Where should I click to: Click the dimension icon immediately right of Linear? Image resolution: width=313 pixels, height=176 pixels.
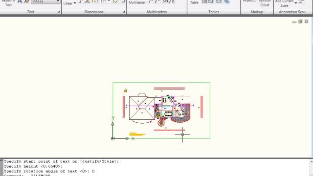80,1
